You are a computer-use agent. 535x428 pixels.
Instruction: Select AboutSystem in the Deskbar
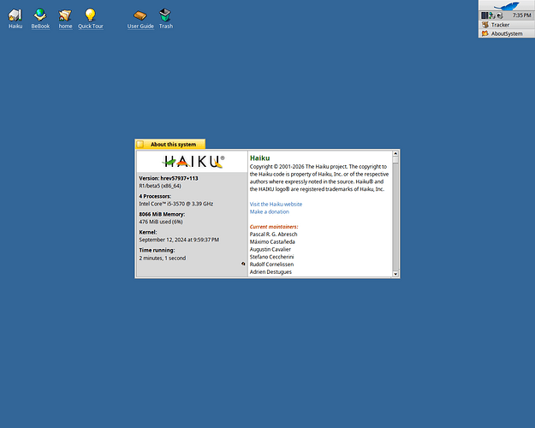[x=507, y=33]
